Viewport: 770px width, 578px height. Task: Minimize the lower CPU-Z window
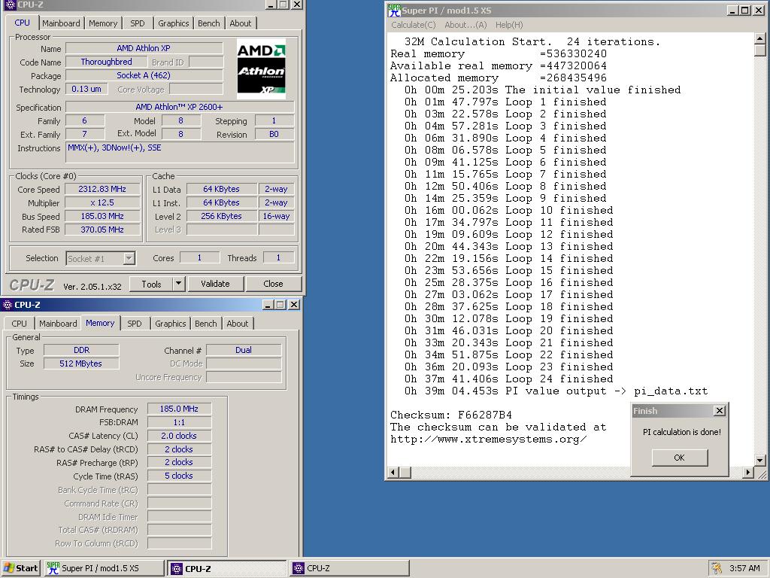click(x=268, y=305)
